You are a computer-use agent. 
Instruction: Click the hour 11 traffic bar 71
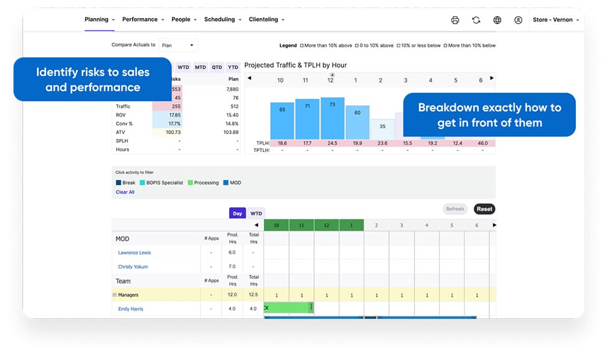pos(307,118)
